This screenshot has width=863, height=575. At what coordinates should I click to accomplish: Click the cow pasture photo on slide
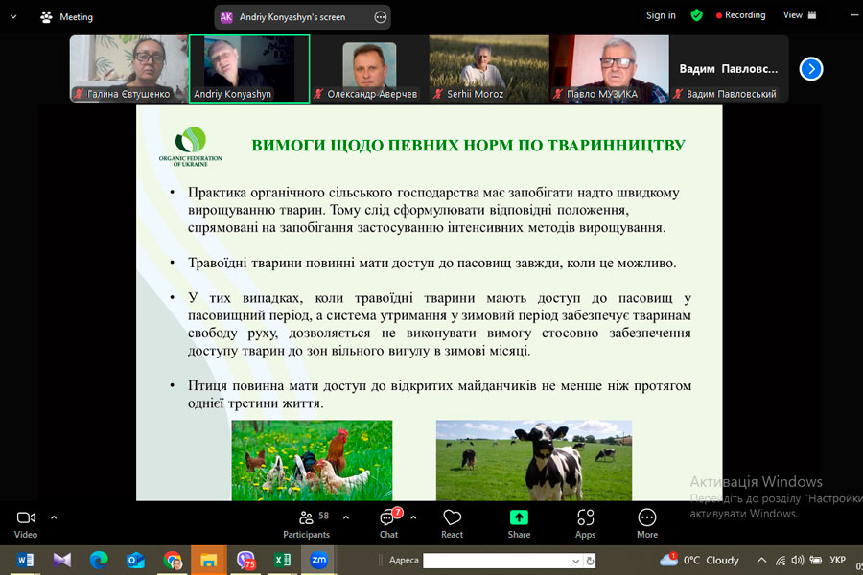(x=534, y=461)
